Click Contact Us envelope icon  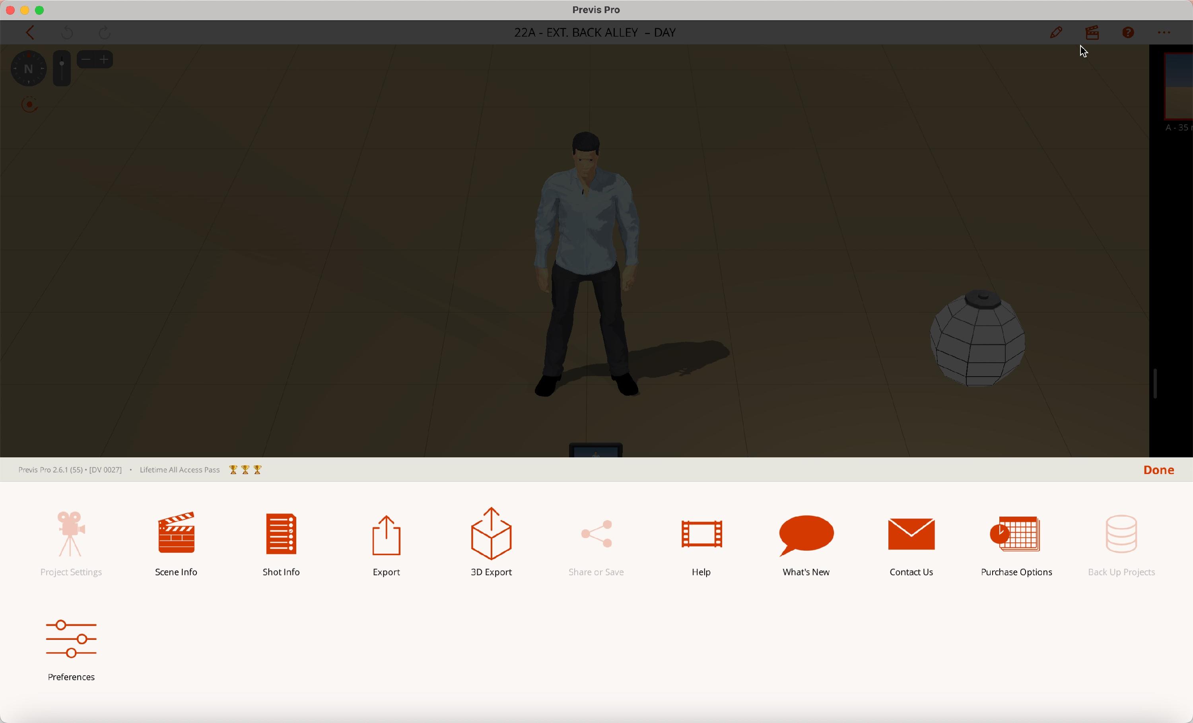(x=911, y=534)
